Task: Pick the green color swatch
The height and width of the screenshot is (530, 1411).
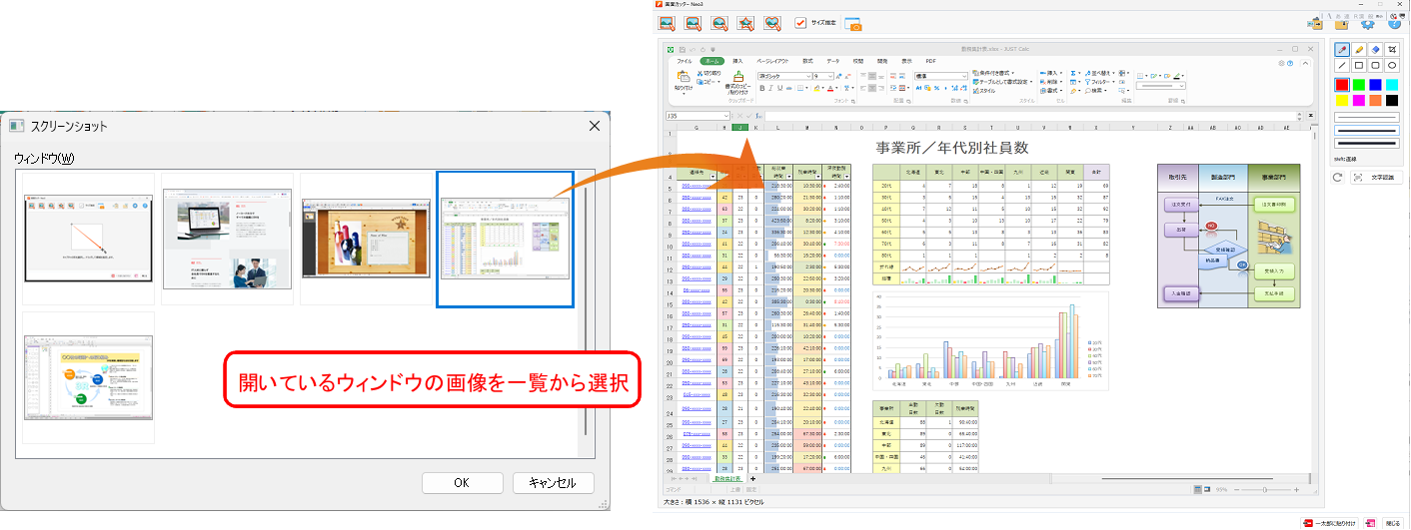Action: [1359, 85]
